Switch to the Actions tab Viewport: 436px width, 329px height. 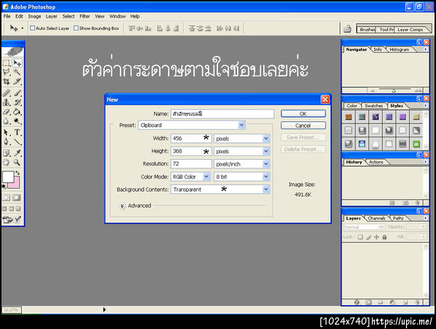pos(376,162)
